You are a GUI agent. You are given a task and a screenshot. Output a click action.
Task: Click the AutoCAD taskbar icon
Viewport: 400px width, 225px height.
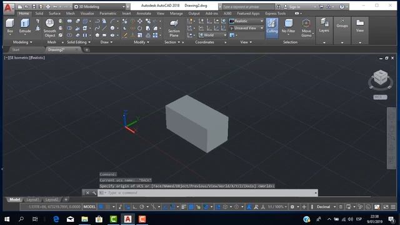click(x=127, y=219)
